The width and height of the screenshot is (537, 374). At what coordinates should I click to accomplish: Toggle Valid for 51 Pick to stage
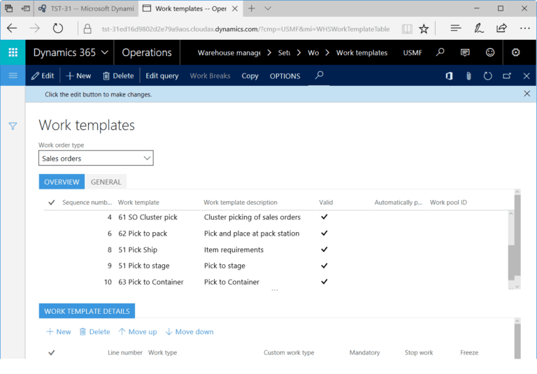(x=324, y=266)
